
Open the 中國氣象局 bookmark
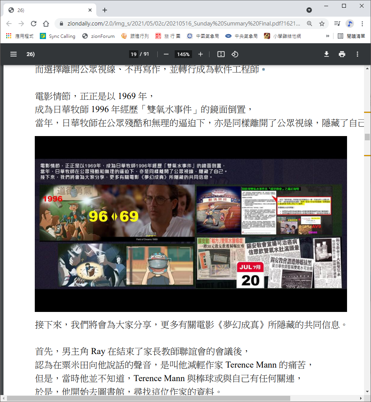pyautogui.click(x=203, y=36)
